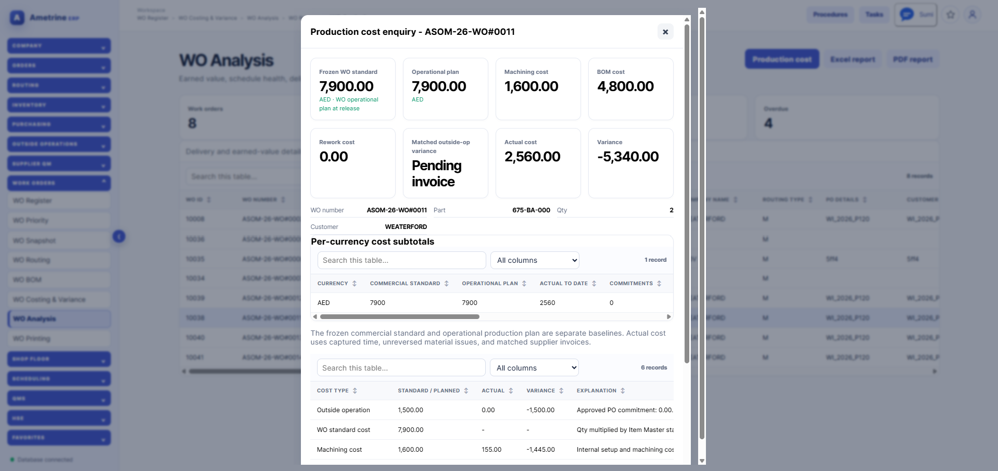Open WO Printing in sidebar
This screenshot has height=471, width=998.
[x=59, y=339]
